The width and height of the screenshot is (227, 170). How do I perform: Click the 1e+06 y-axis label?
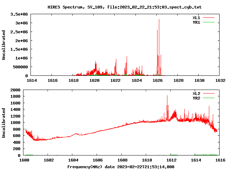click(22, 58)
